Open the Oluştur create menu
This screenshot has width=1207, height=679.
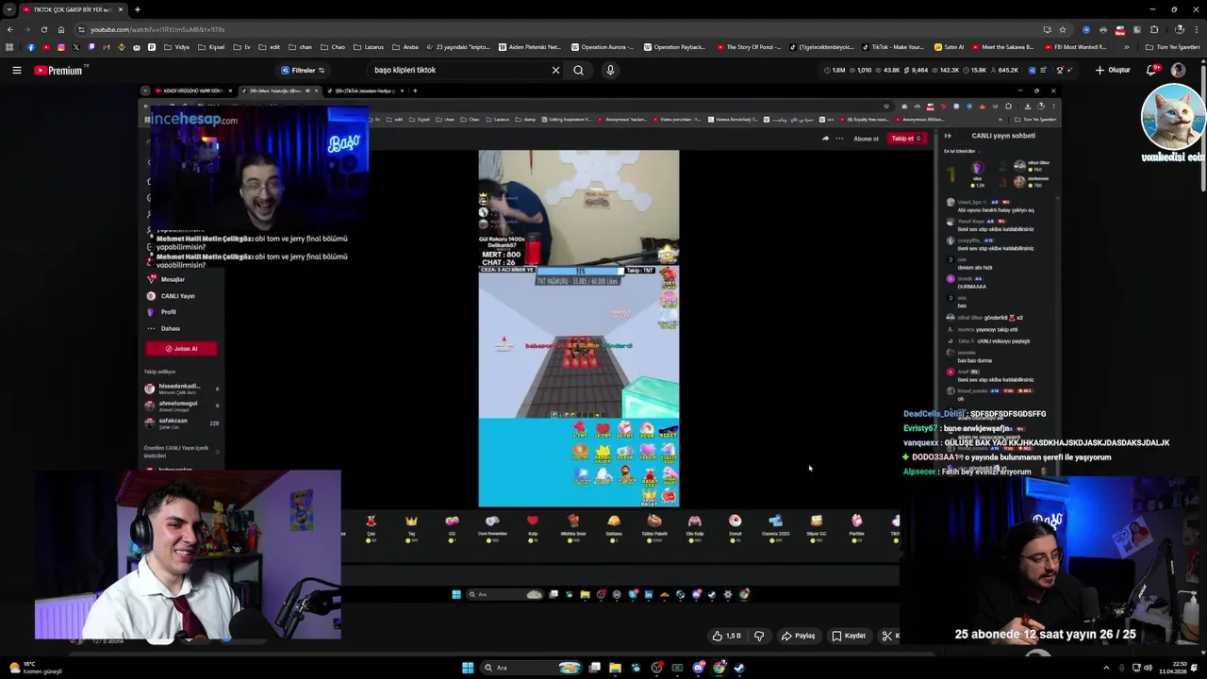click(x=1113, y=70)
